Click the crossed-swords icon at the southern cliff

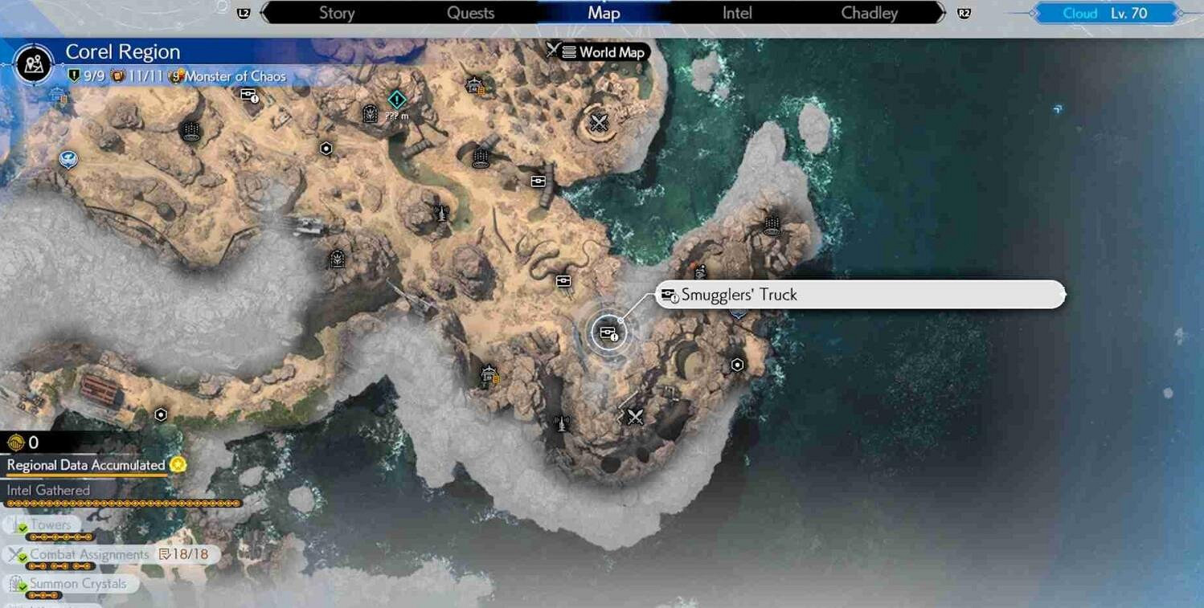coord(636,417)
